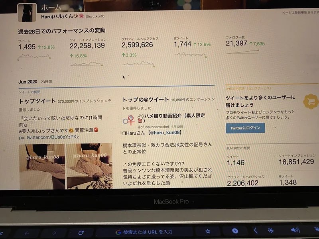Open the right top tweet photo thumbnail
Screen dimensions: 319x239
pyautogui.click(x=89, y=166)
